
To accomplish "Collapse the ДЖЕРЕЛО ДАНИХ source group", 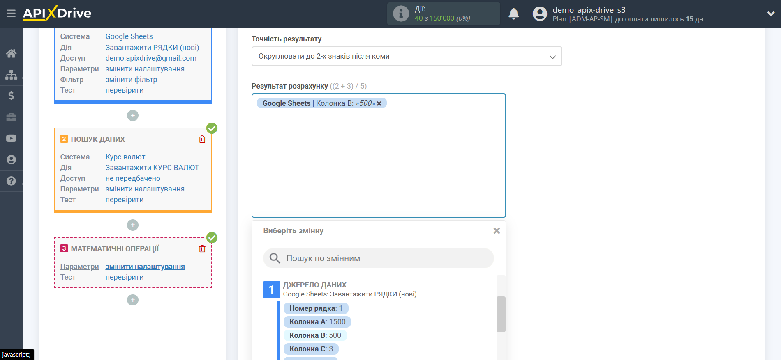I will click(271, 289).
